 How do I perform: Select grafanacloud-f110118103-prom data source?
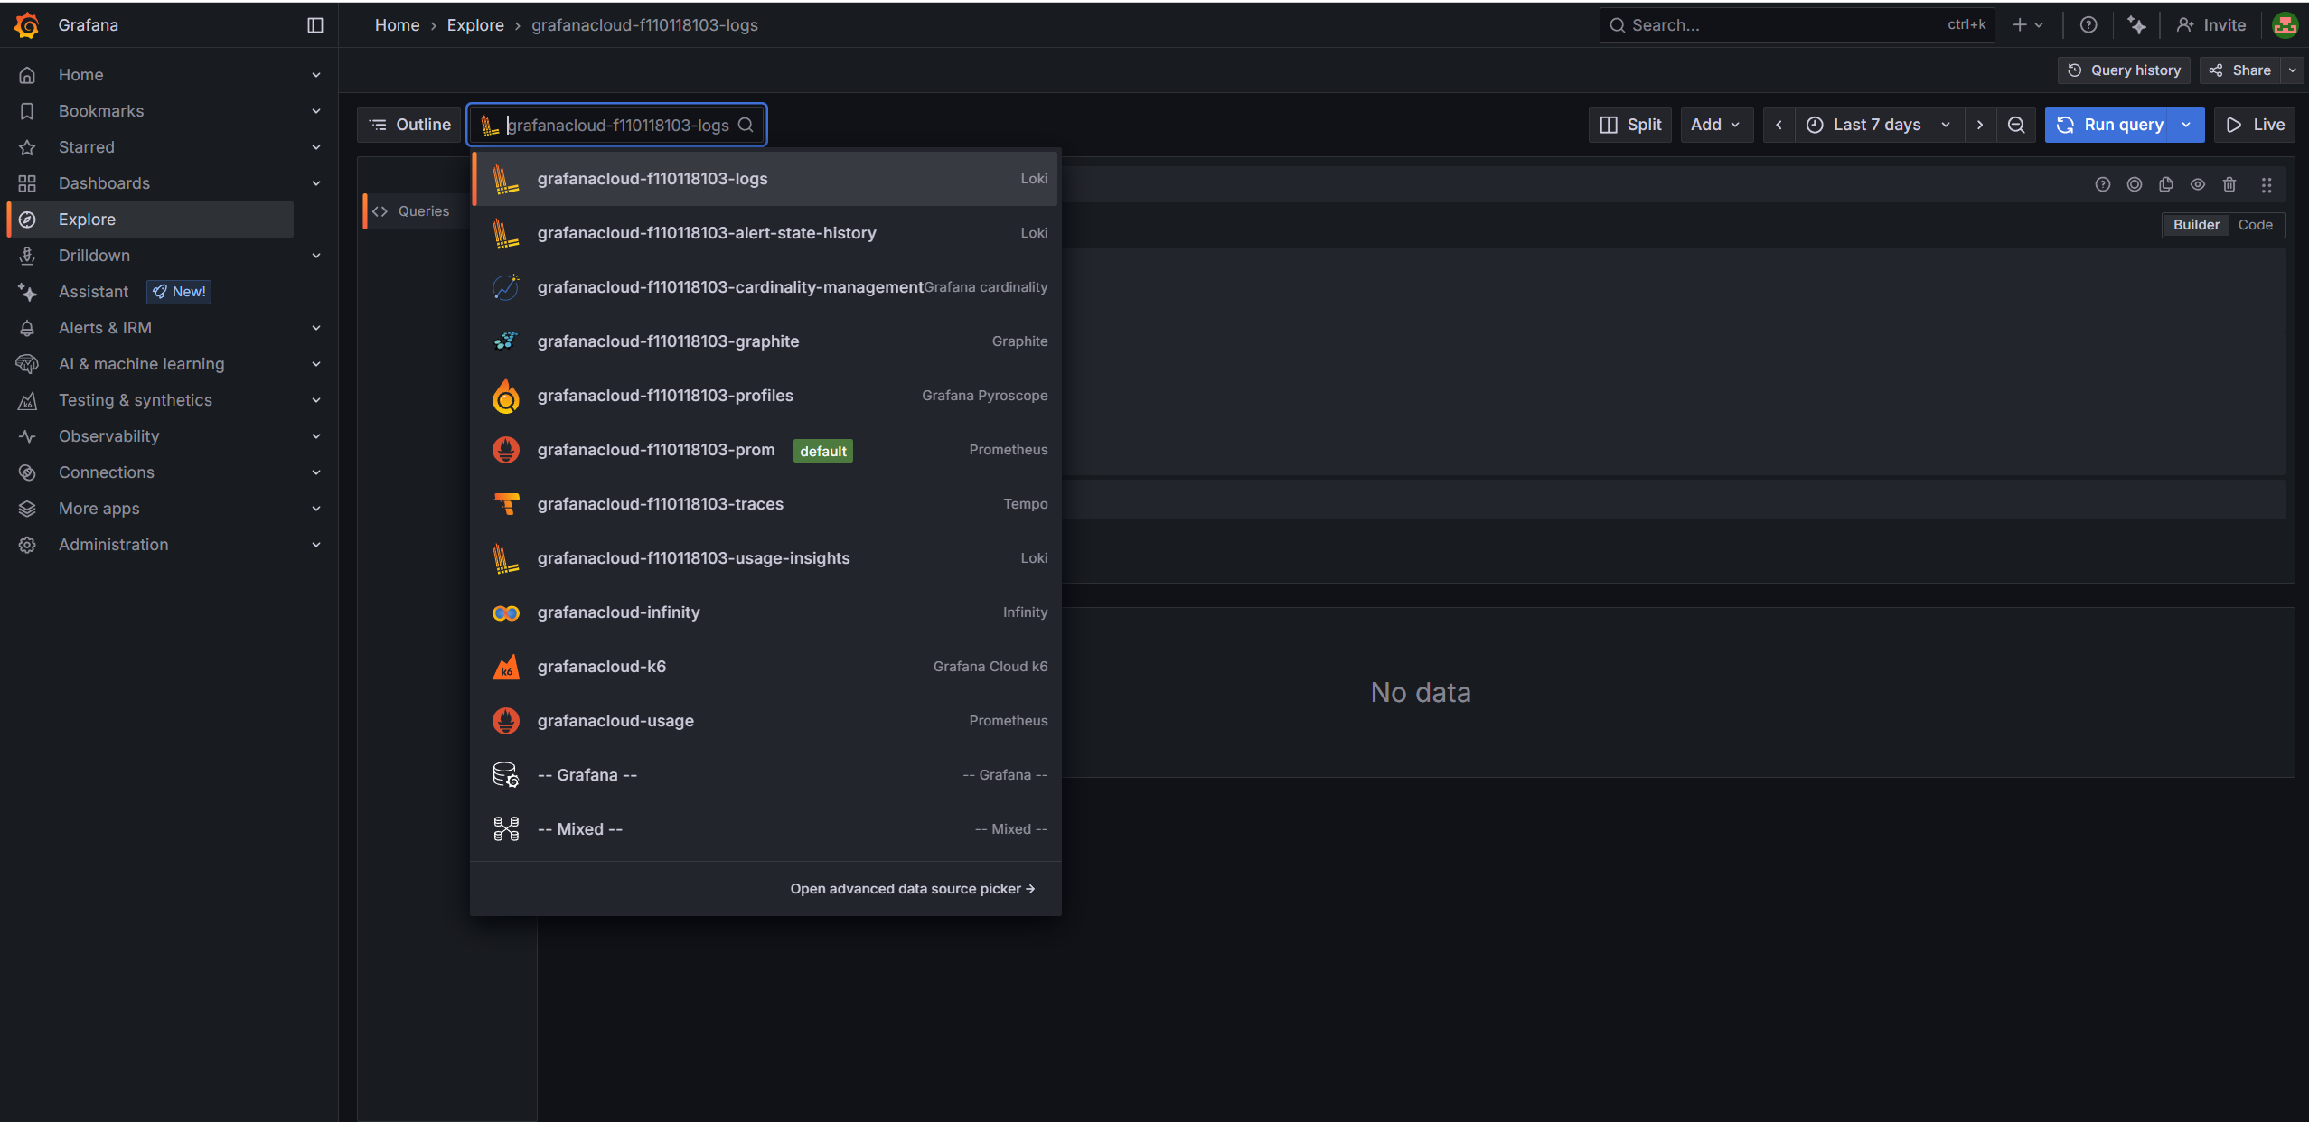point(656,450)
